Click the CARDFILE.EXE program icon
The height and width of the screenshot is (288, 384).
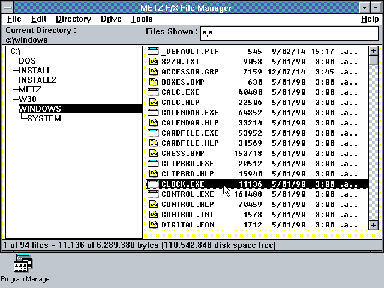coord(154,133)
